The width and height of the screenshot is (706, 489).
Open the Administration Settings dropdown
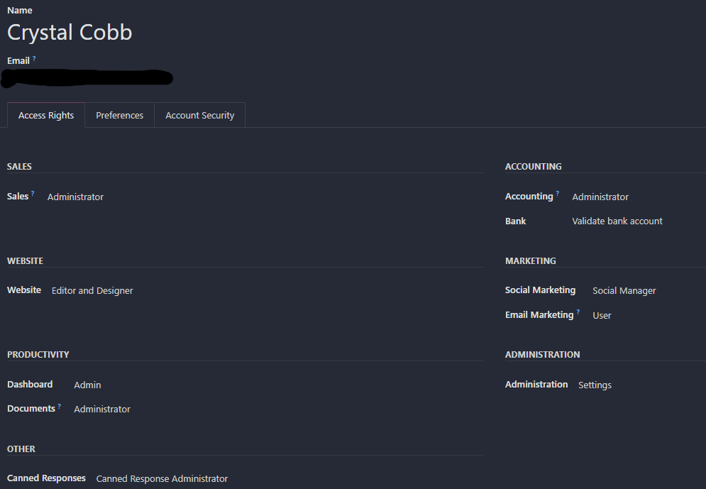(595, 385)
